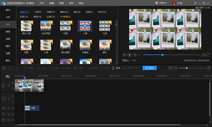The image size is (212, 127).
Task: Click the microphone voiceover (配音) icon
Action: 113,68
